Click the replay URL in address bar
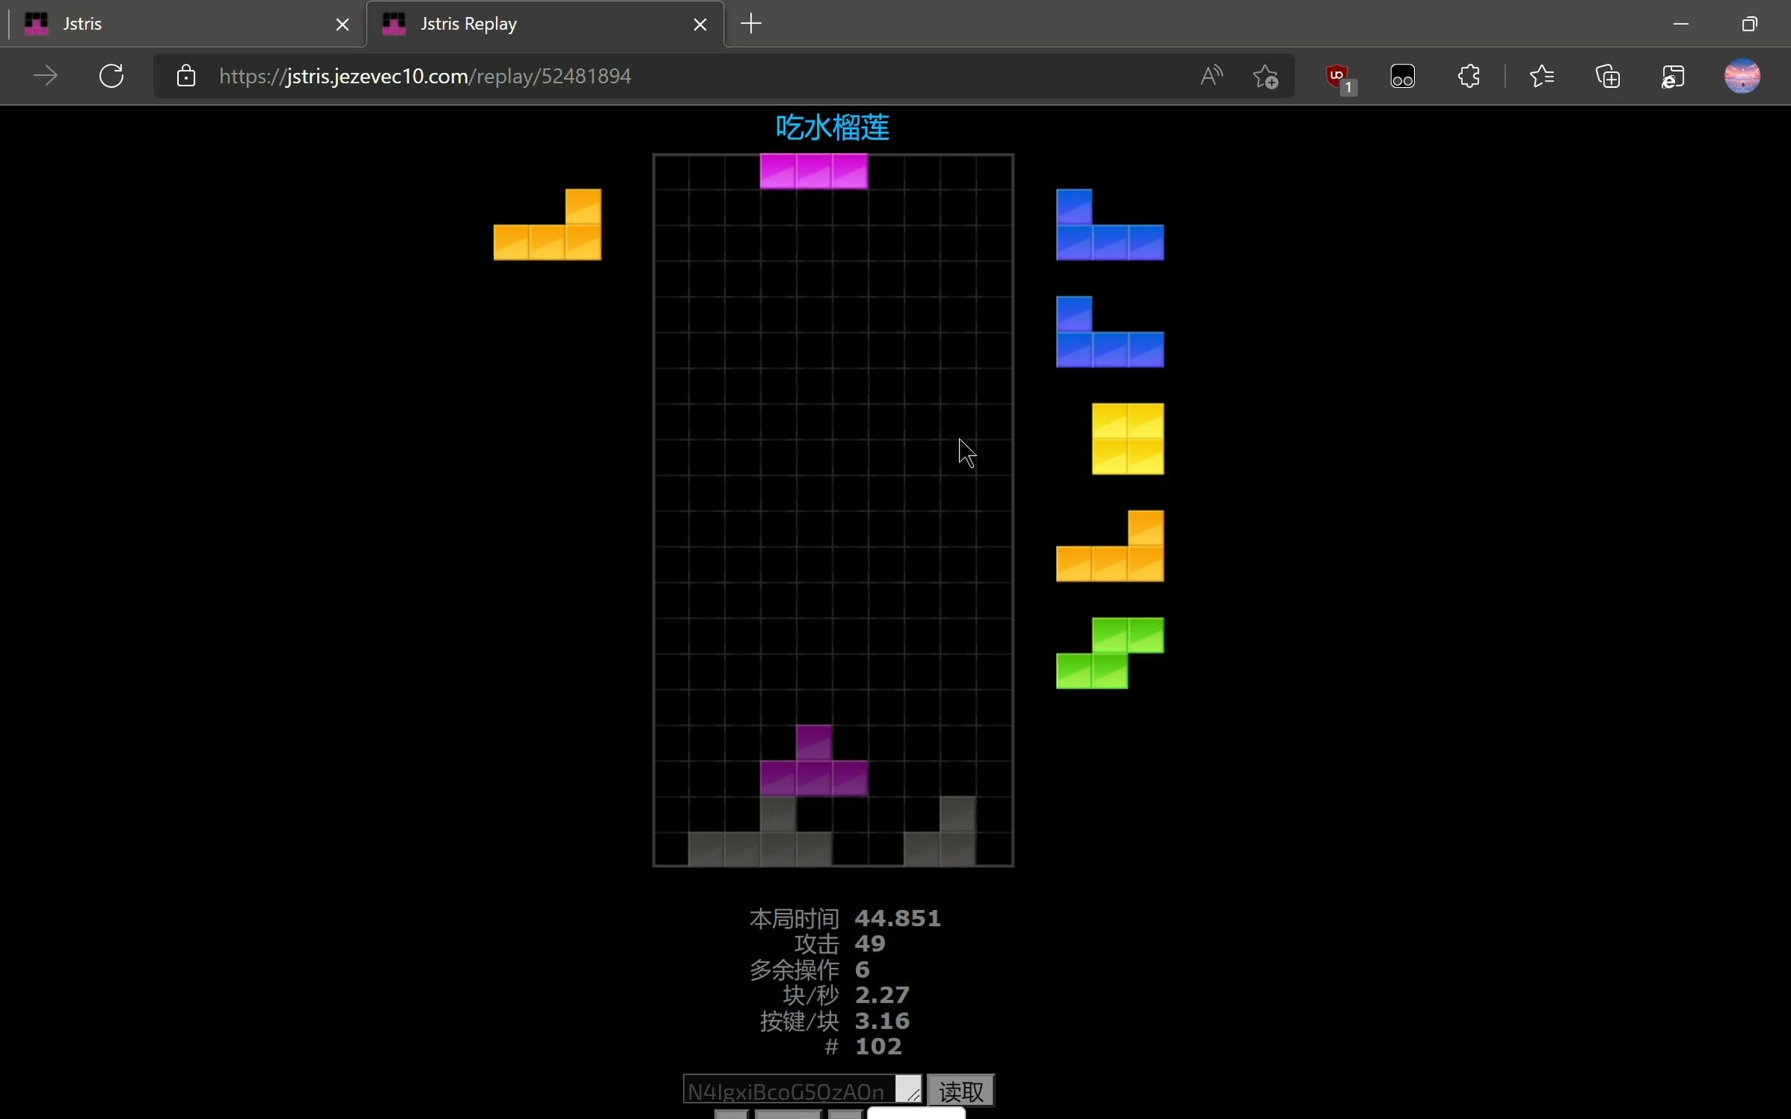This screenshot has width=1791, height=1119. [x=425, y=76]
